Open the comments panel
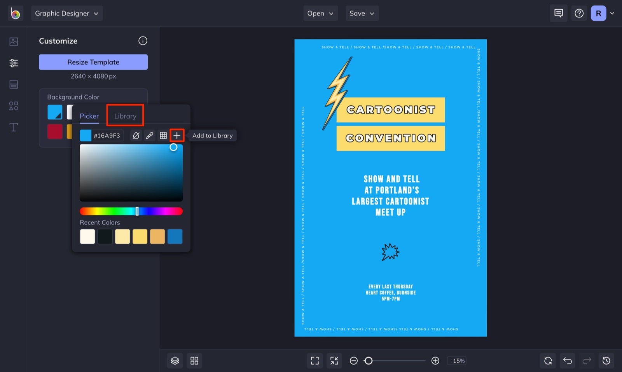 pos(558,13)
